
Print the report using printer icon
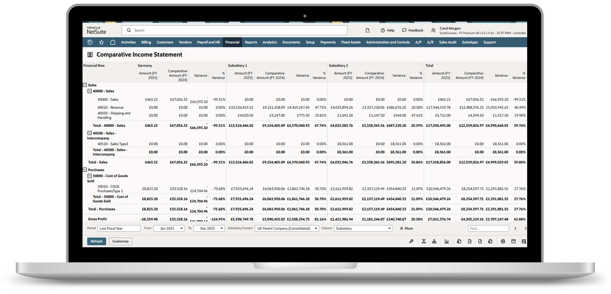coord(503,241)
